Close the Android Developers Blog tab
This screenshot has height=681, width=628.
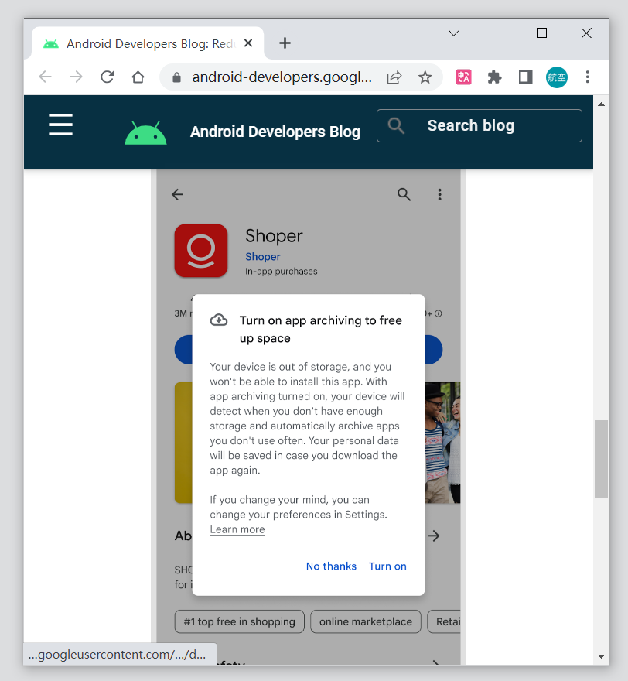click(248, 43)
